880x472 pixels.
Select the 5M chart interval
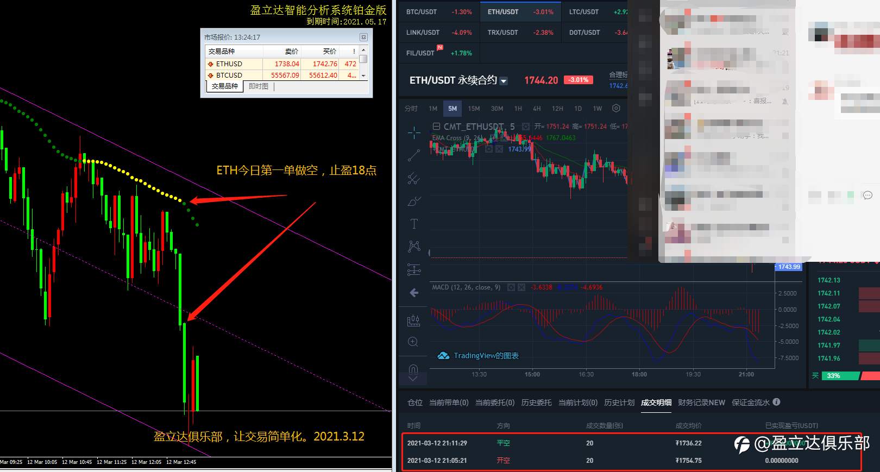coord(452,109)
